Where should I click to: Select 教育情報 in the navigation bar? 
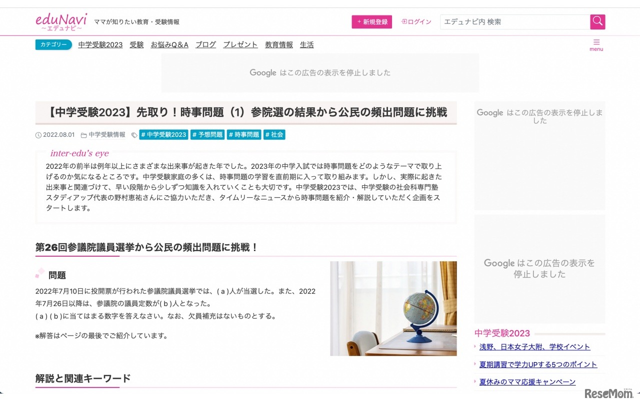coord(278,44)
